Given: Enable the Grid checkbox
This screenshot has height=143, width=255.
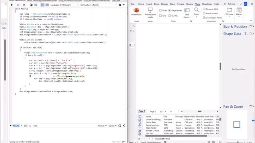Looking at the screenshot, I should [161, 15].
